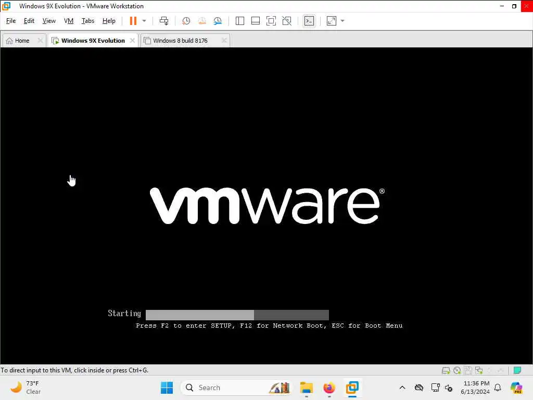Click the floppy drive status icon
This screenshot has height=400, width=533.
pos(468,370)
